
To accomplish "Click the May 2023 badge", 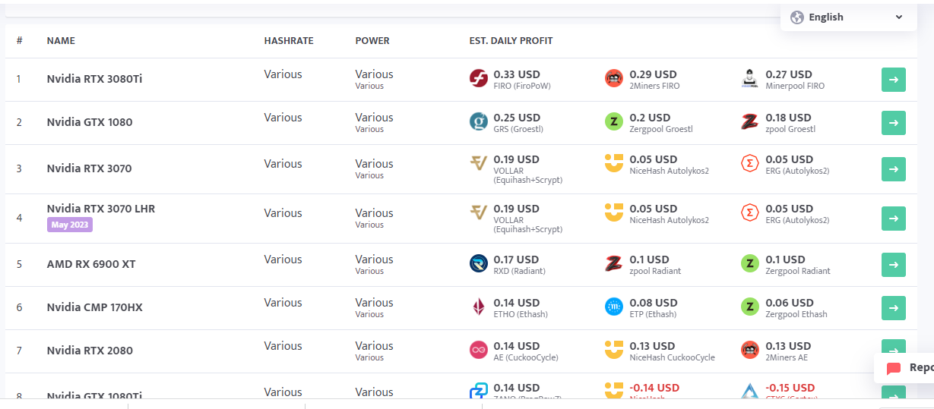I will click(x=69, y=225).
